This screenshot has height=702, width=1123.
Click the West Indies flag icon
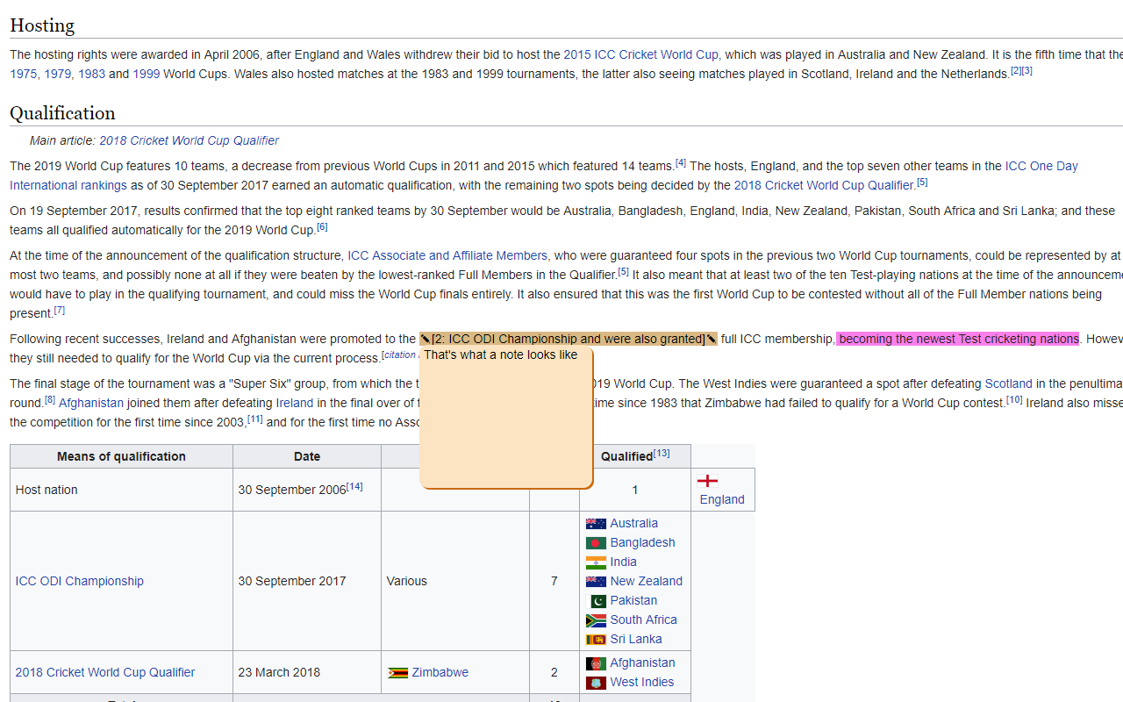click(x=596, y=683)
